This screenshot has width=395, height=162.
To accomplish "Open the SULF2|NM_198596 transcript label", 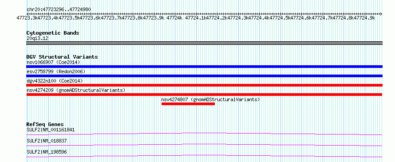I will click(47, 152).
